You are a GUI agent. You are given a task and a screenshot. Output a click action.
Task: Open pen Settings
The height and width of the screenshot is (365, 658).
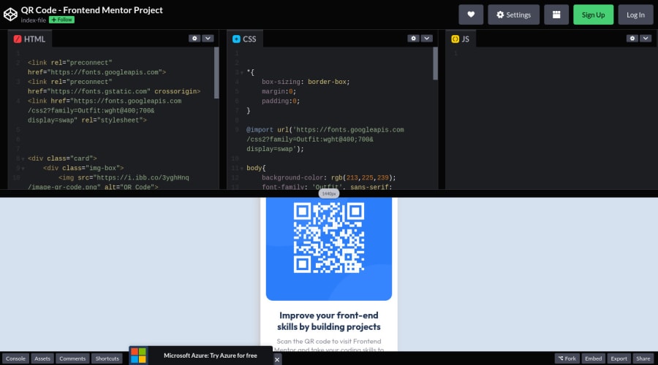point(514,15)
